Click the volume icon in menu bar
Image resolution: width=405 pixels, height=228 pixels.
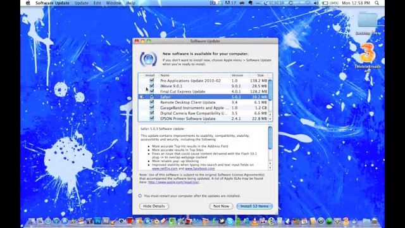tap(316, 3)
